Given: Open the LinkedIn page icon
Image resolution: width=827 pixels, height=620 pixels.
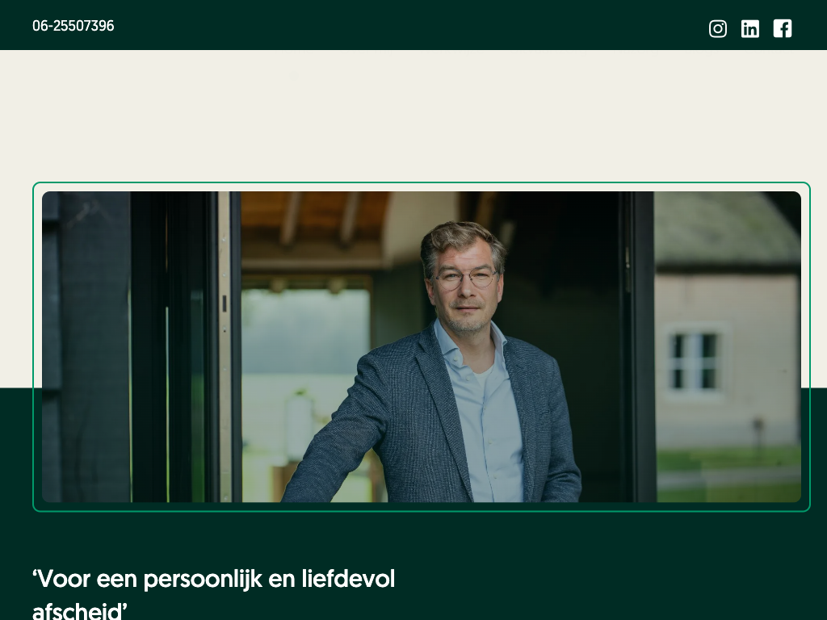Looking at the screenshot, I should pyautogui.click(x=750, y=28).
